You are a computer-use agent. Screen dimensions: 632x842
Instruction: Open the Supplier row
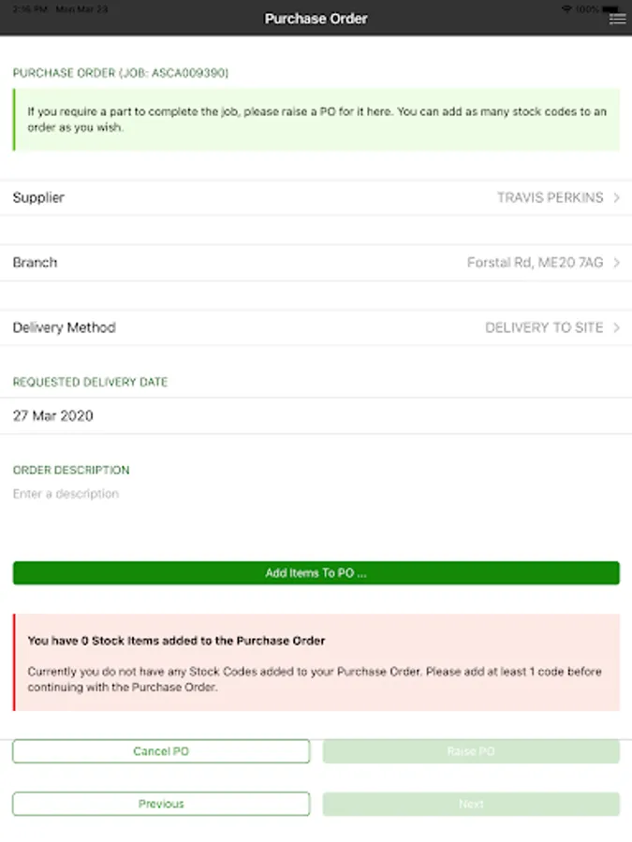click(x=316, y=197)
